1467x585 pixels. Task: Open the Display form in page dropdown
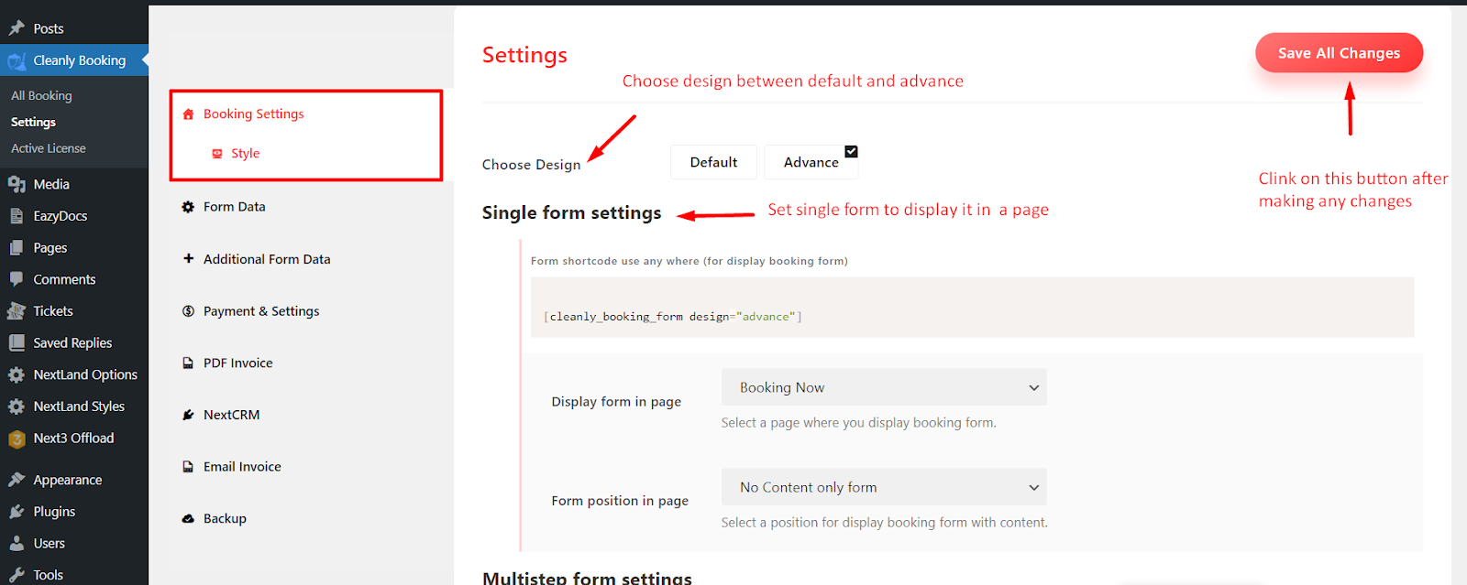pyautogui.click(x=884, y=387)
